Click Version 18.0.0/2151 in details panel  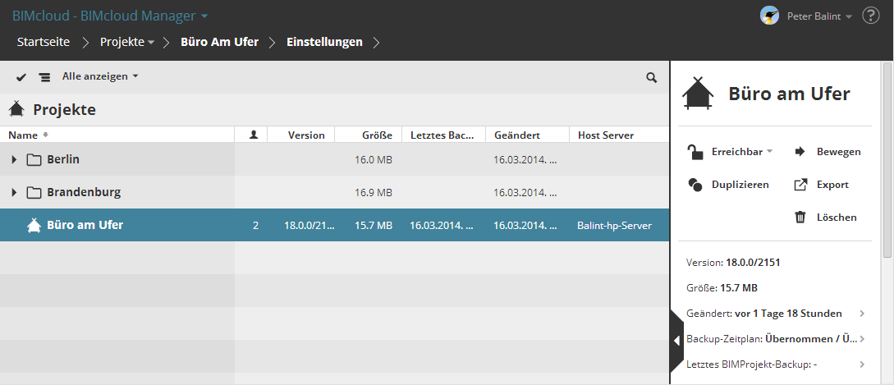(x=733, y=263)
